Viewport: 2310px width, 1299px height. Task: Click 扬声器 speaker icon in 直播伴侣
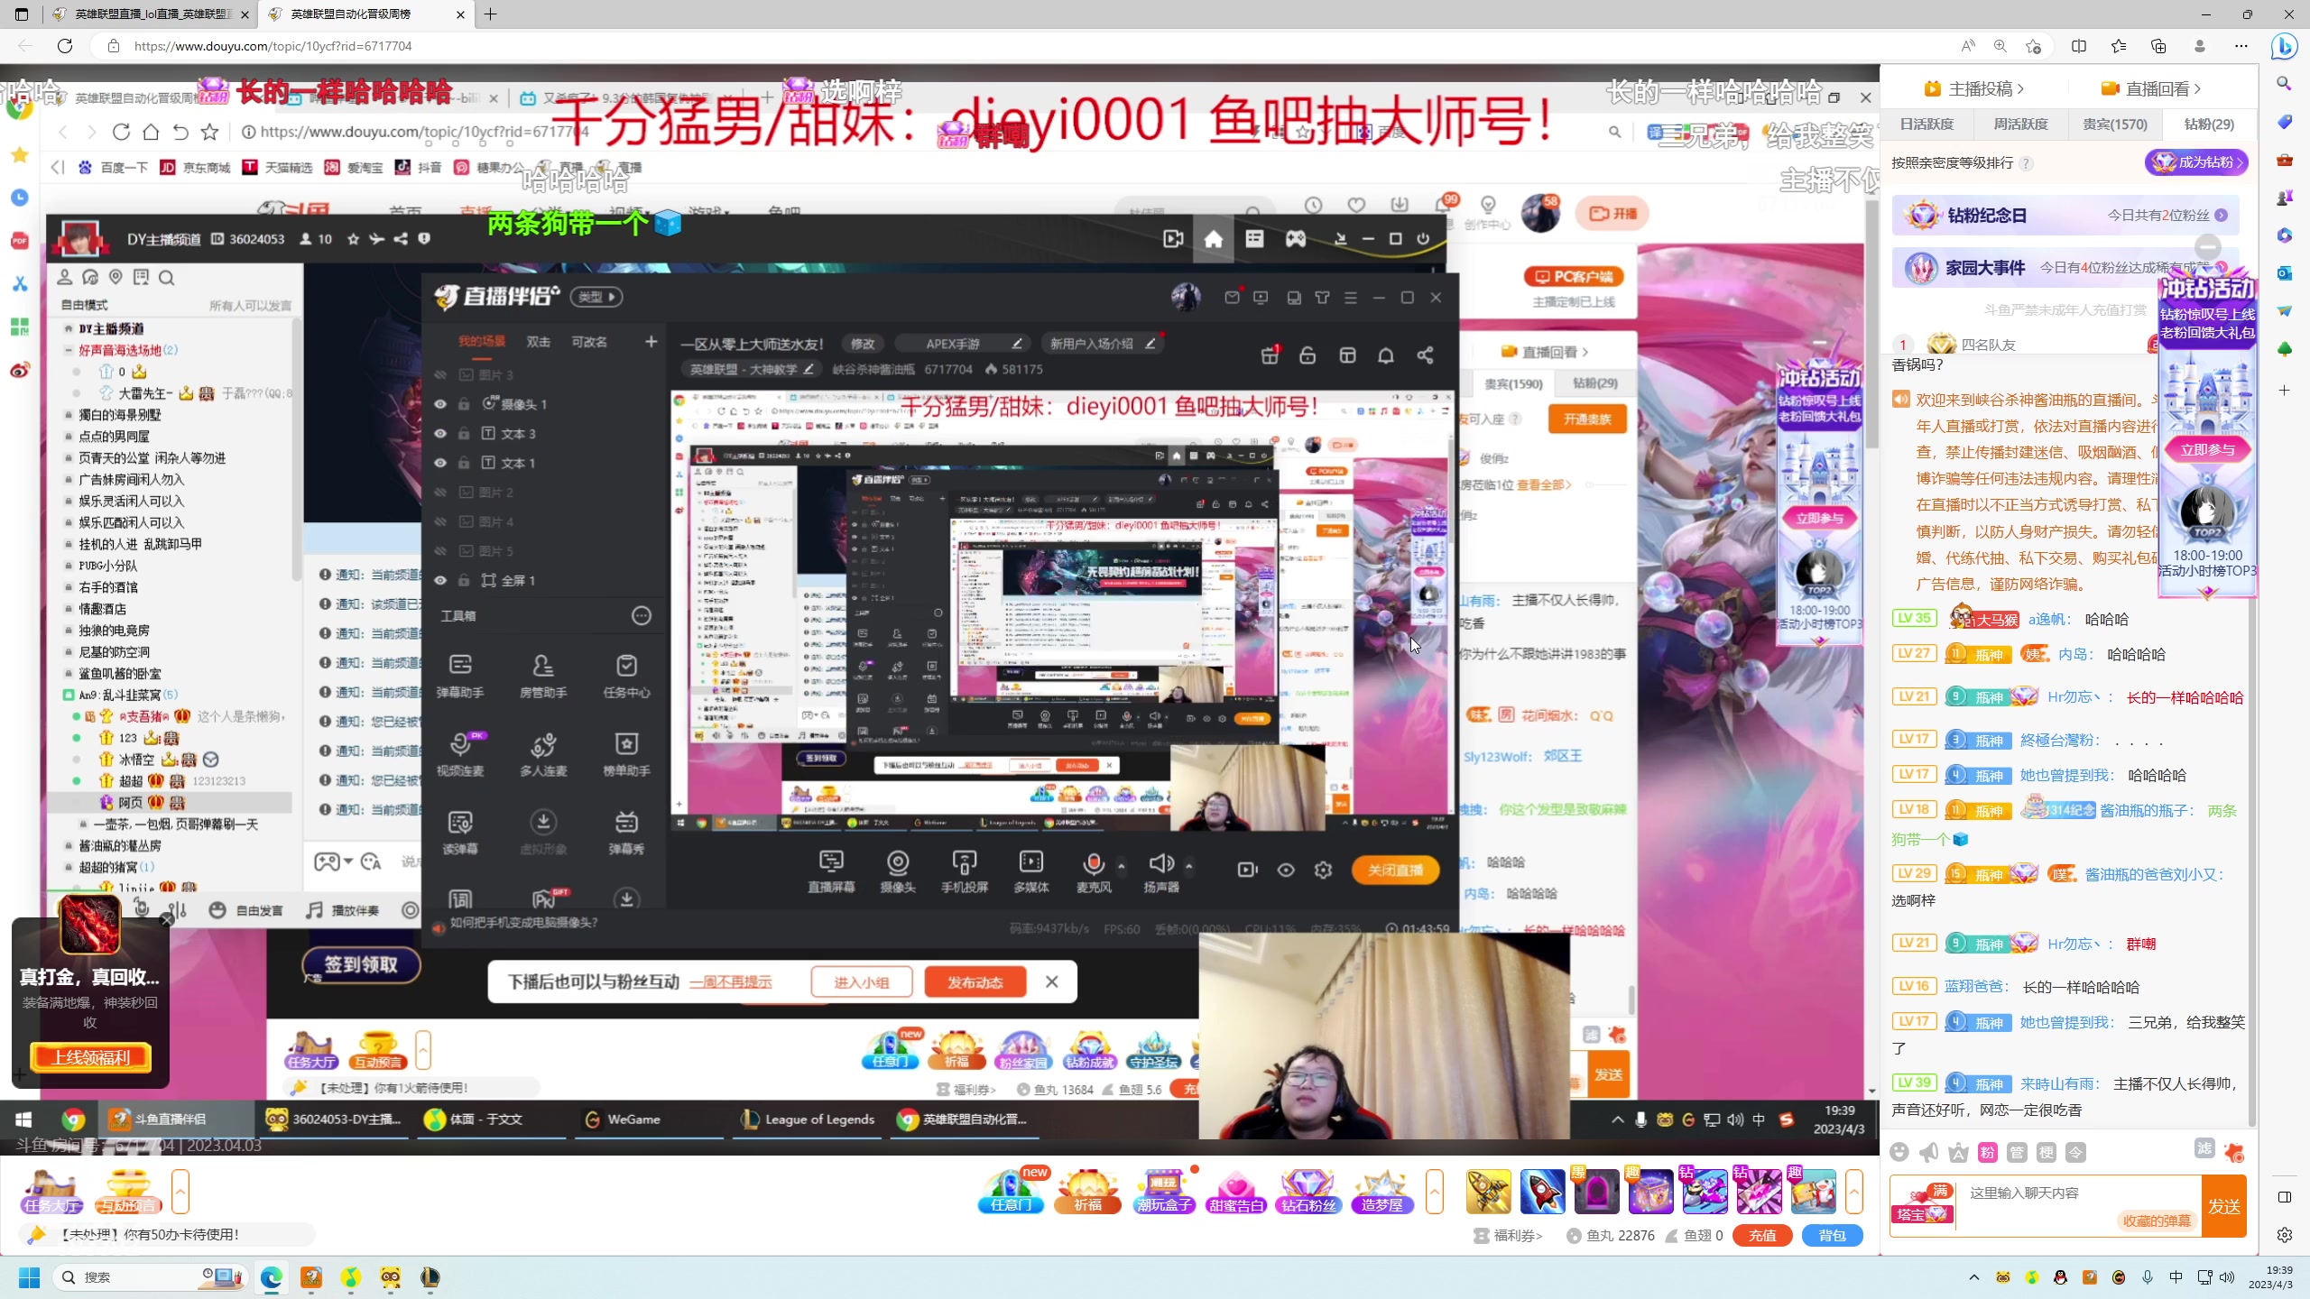pyautogui.click(x=1161, y=871)
